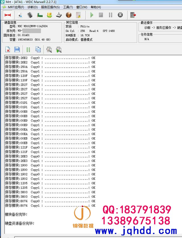Click the SPT:1480 value
The image size is (182, 238).
(x=109, y=31)
